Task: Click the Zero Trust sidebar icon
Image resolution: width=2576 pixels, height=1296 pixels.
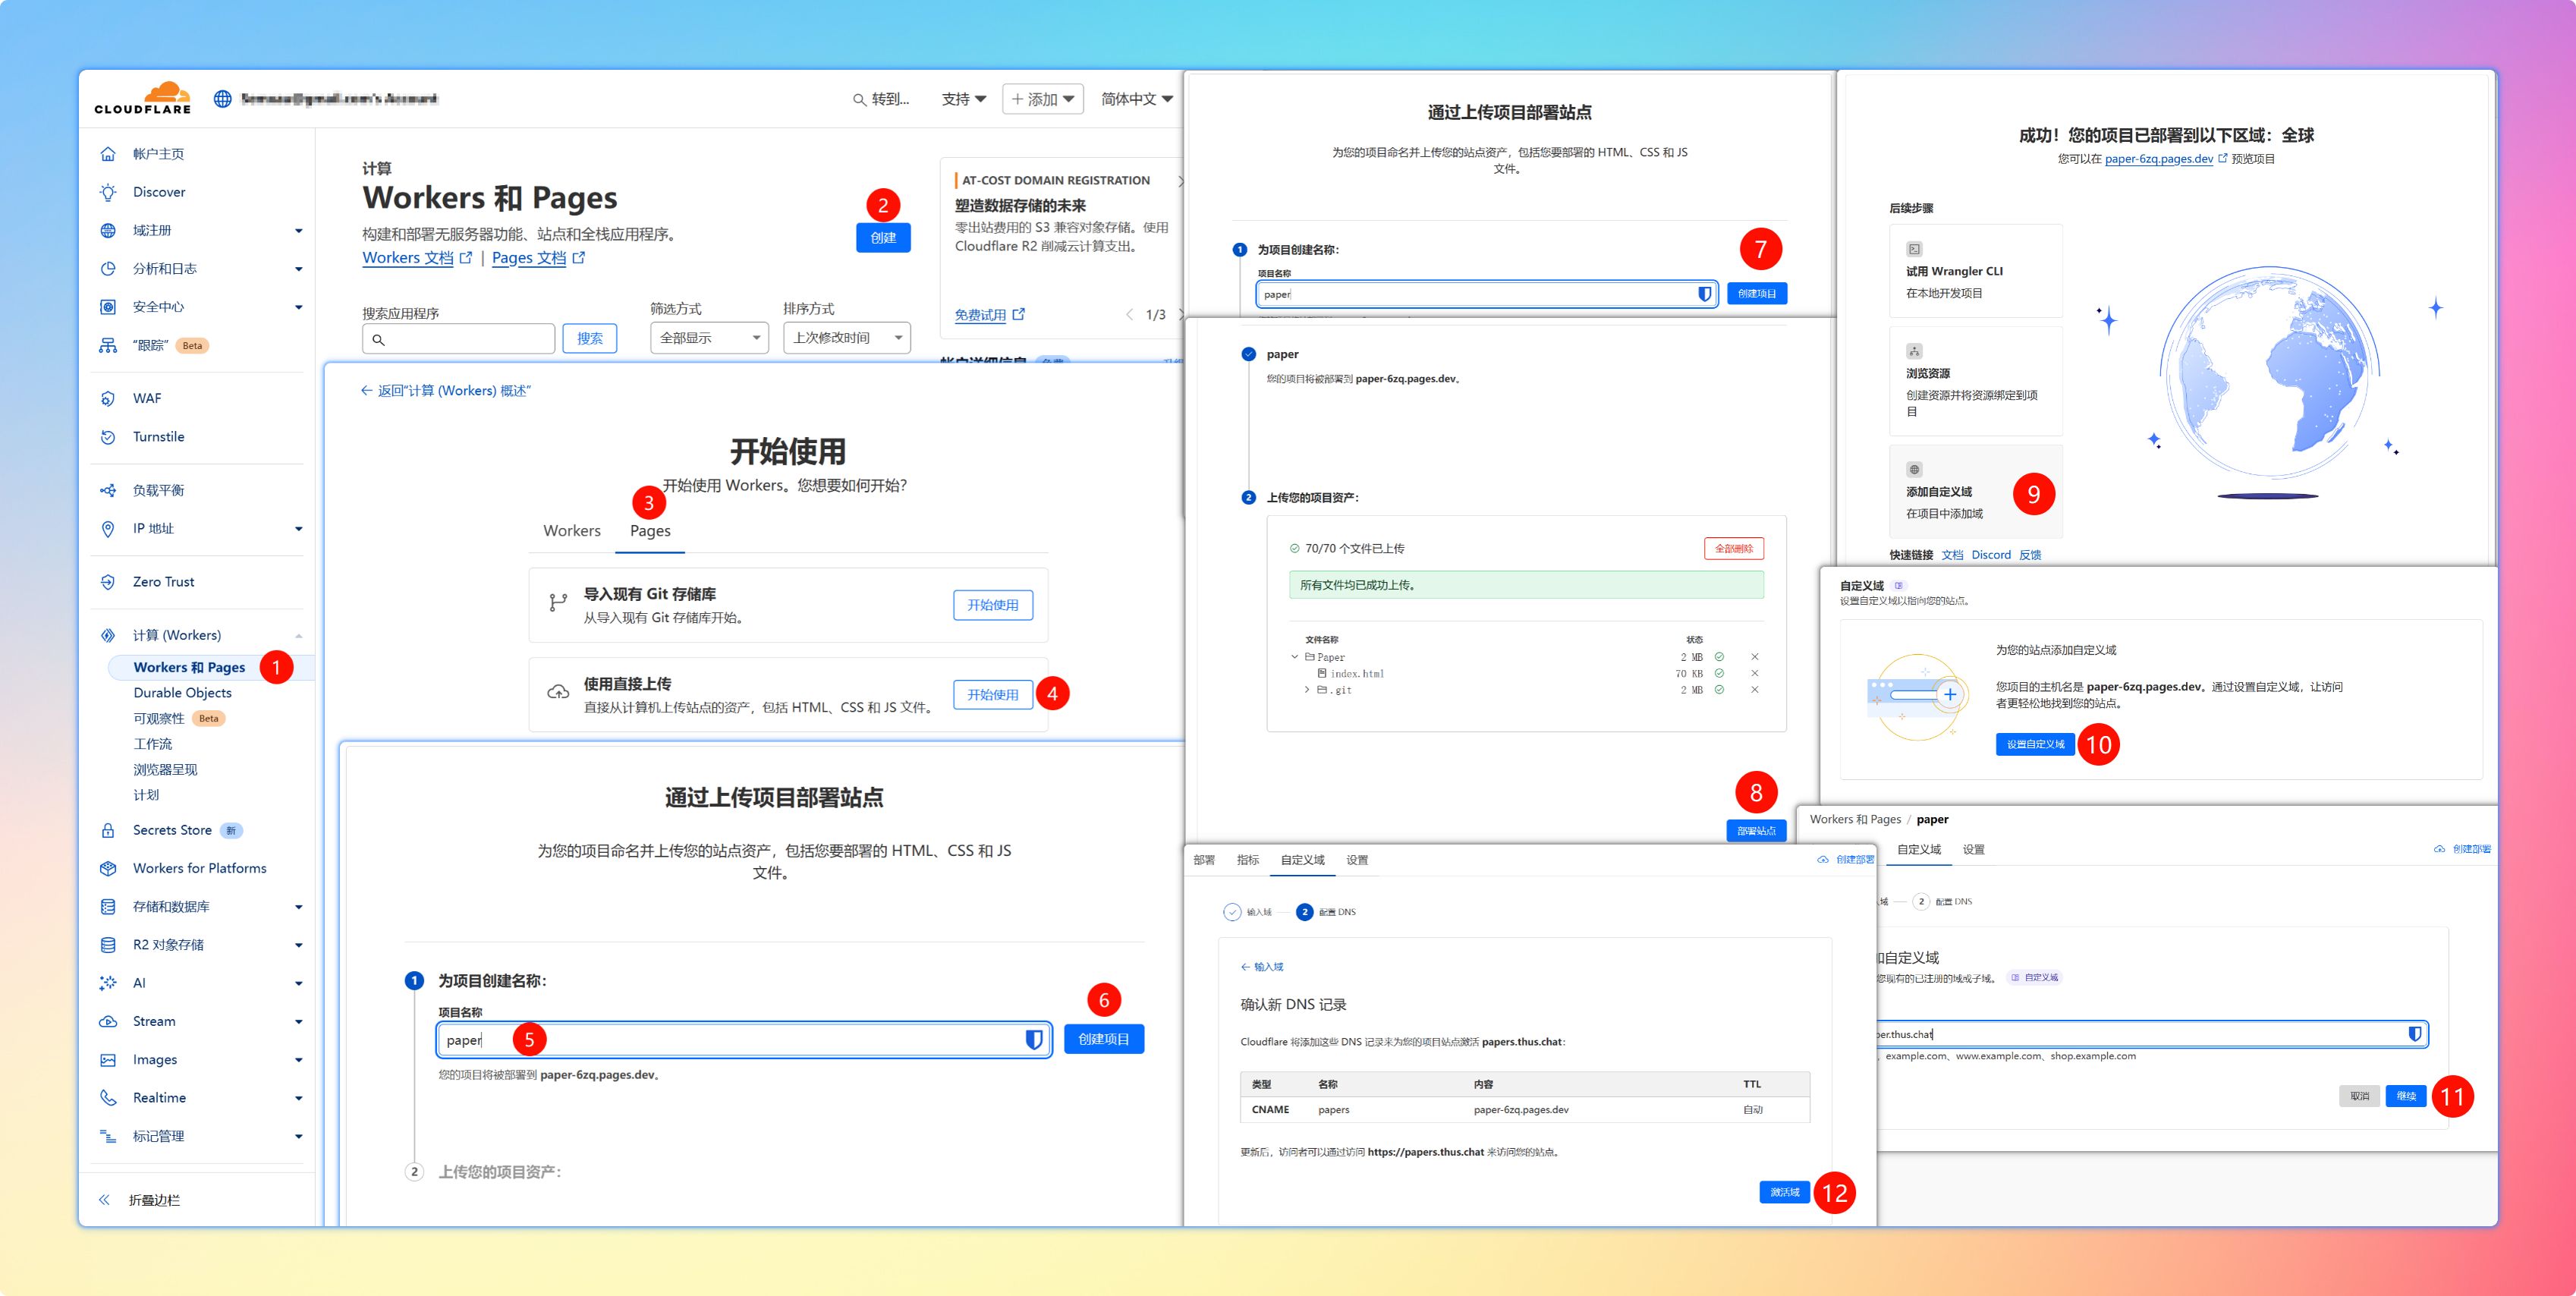Action: coord(108,582)
